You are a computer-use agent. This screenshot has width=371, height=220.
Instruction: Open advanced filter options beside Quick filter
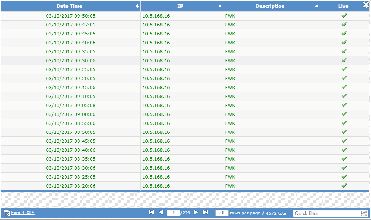(x=364, y=213)
